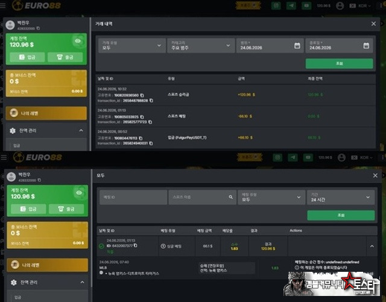The image size is (386, 302).
Task: Copy account ID 428332000 beside 거래 내역 panel
Action: pyautogui.click(x=38, y=28)
